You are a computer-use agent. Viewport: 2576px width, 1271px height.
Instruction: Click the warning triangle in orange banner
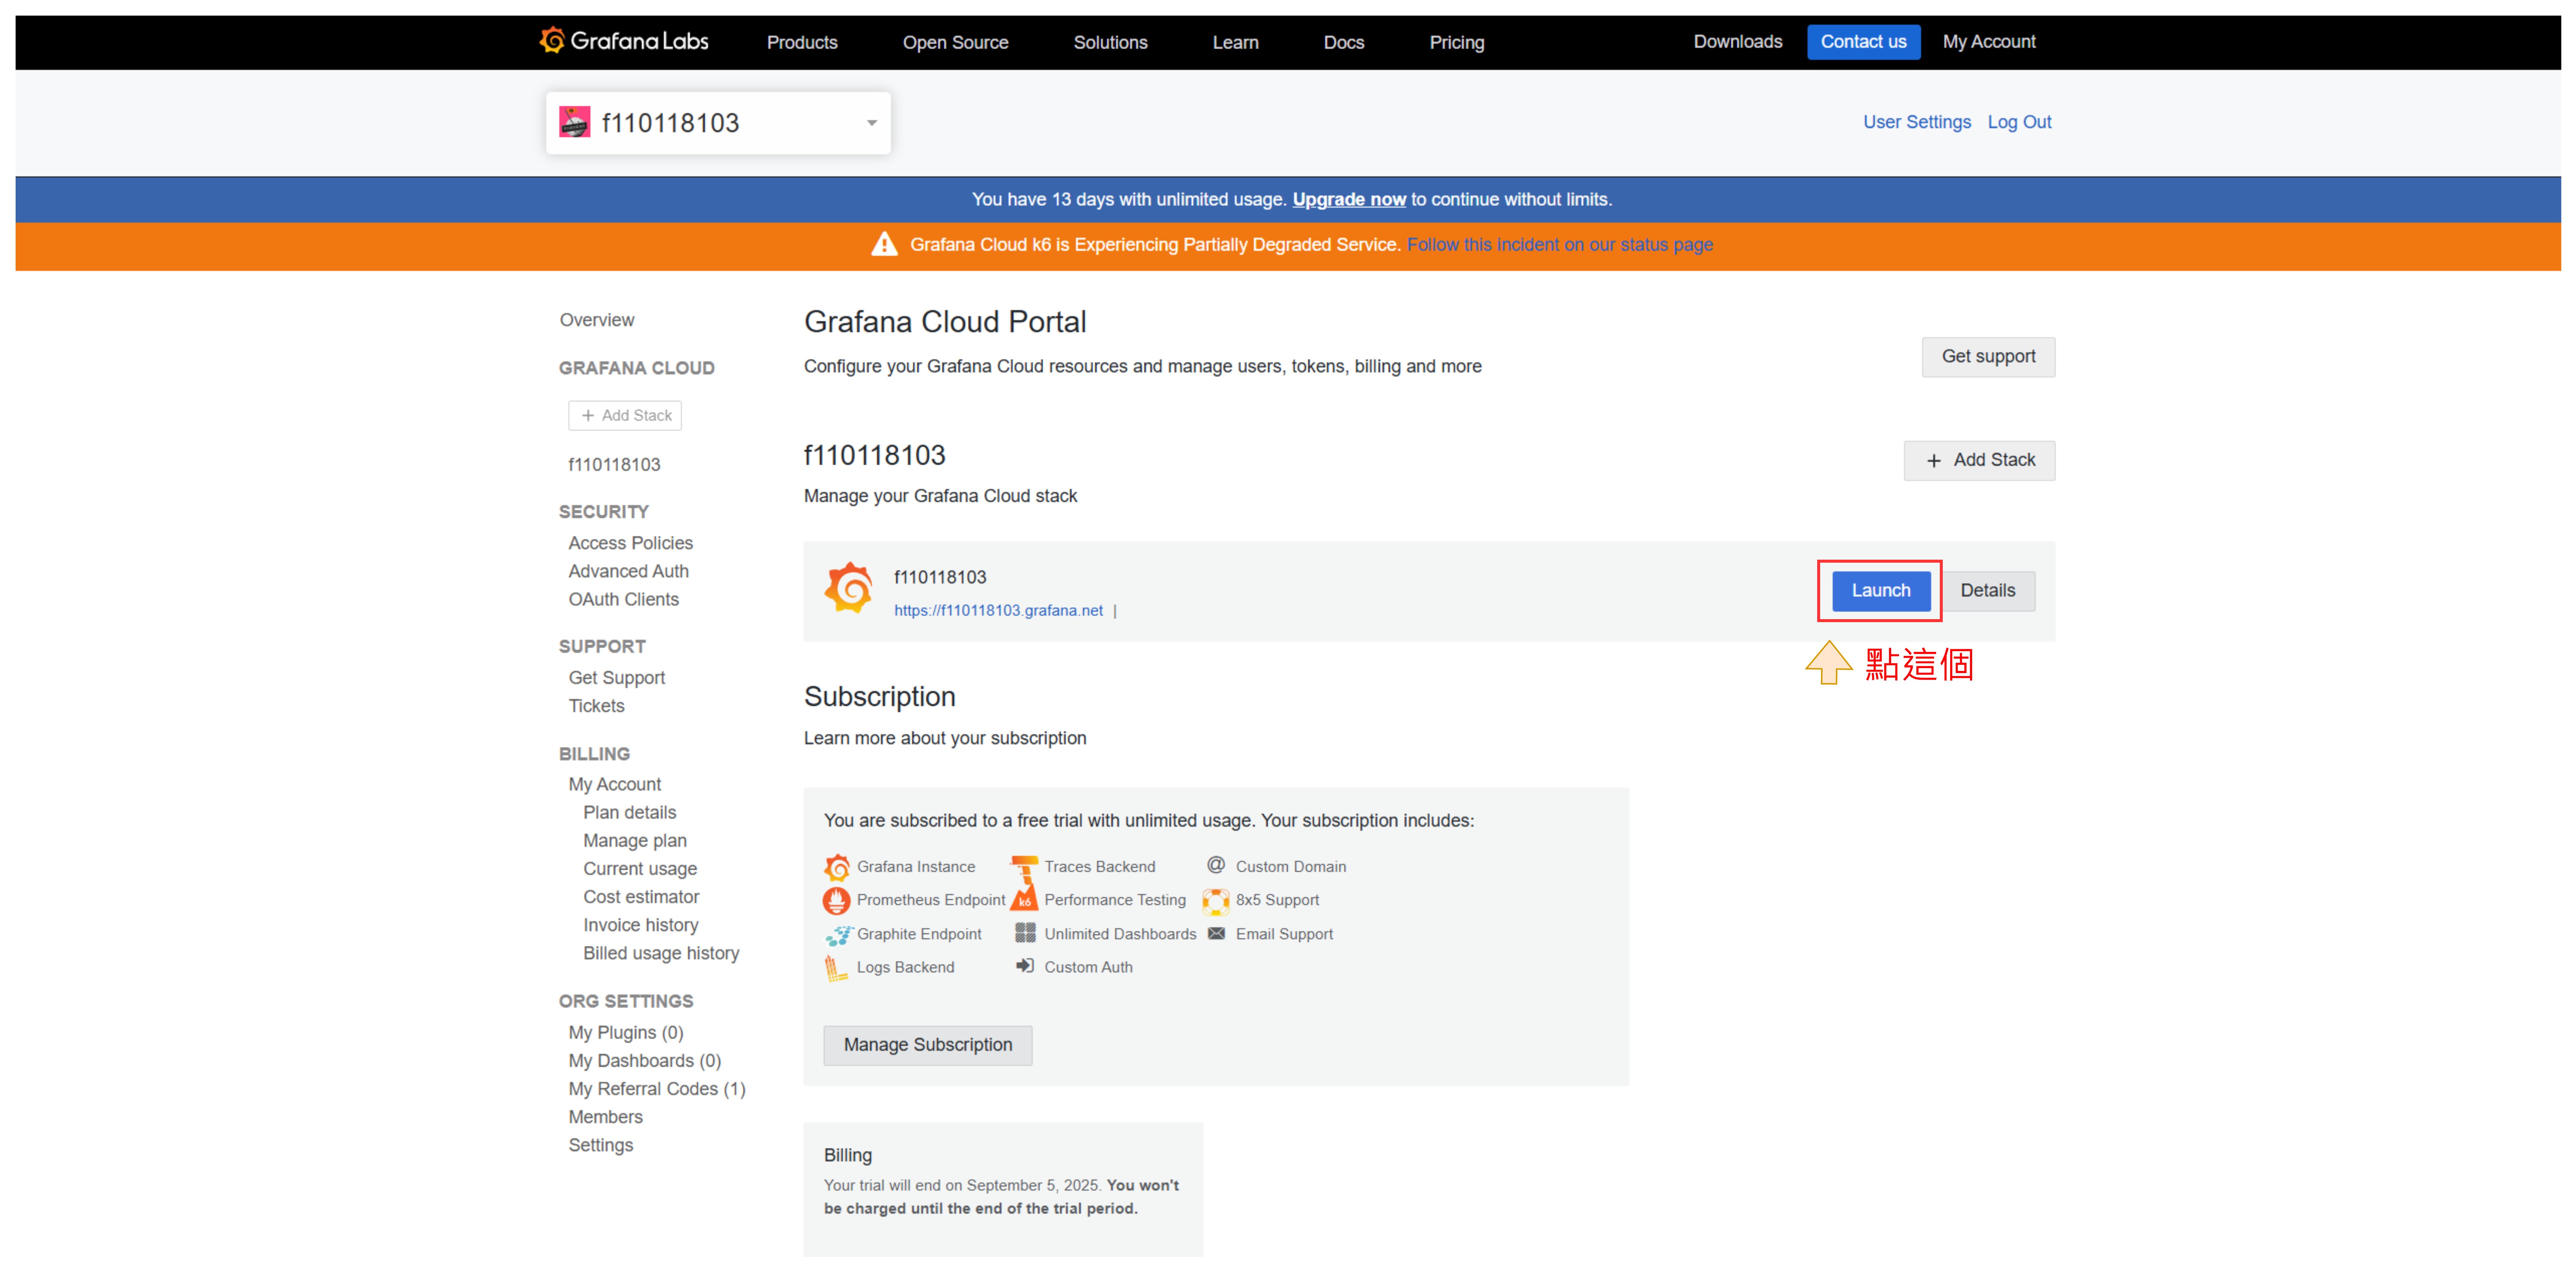[x=884, y=245]
